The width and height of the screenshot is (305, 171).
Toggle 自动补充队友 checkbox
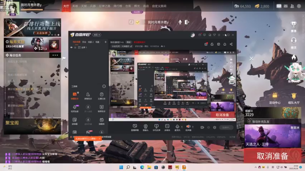(x=249, y=122)
